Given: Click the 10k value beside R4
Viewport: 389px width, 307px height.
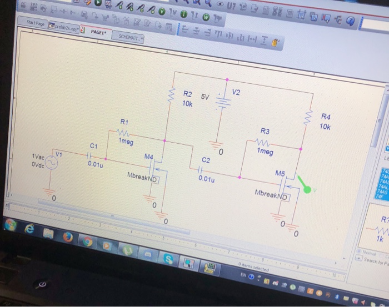Looking at the screenshot, I should [325, 127].
